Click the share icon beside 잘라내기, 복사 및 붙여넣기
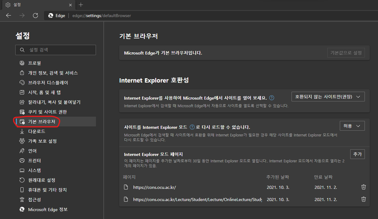The height and width of the screenshot is (219, 378). coord(22,102)
